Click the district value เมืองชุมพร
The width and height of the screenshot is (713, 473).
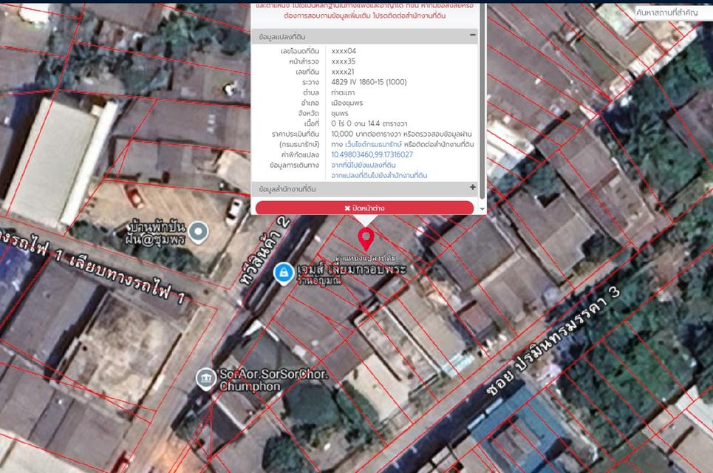coord(347,103)
